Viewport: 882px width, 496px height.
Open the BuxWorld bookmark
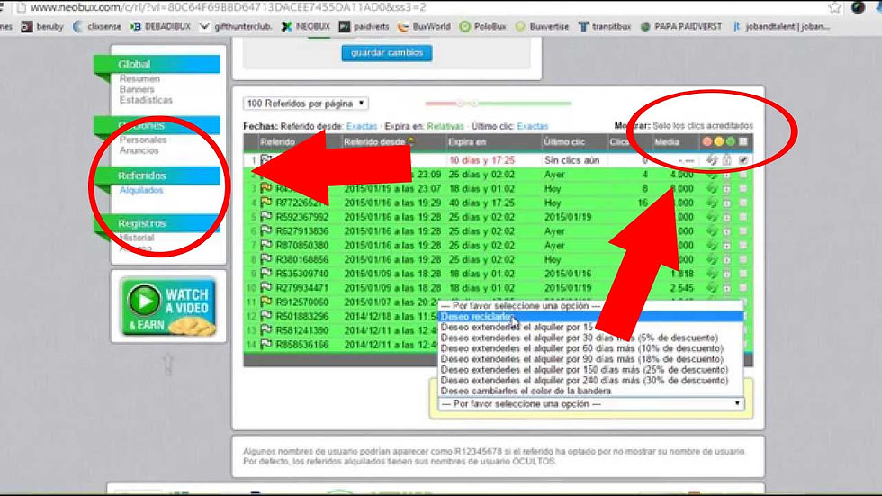(424, 26)
